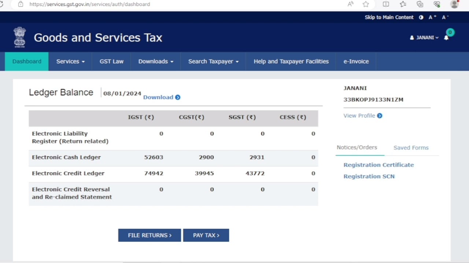Click the SGST column header
469x263 pixels.
(242, 117)
